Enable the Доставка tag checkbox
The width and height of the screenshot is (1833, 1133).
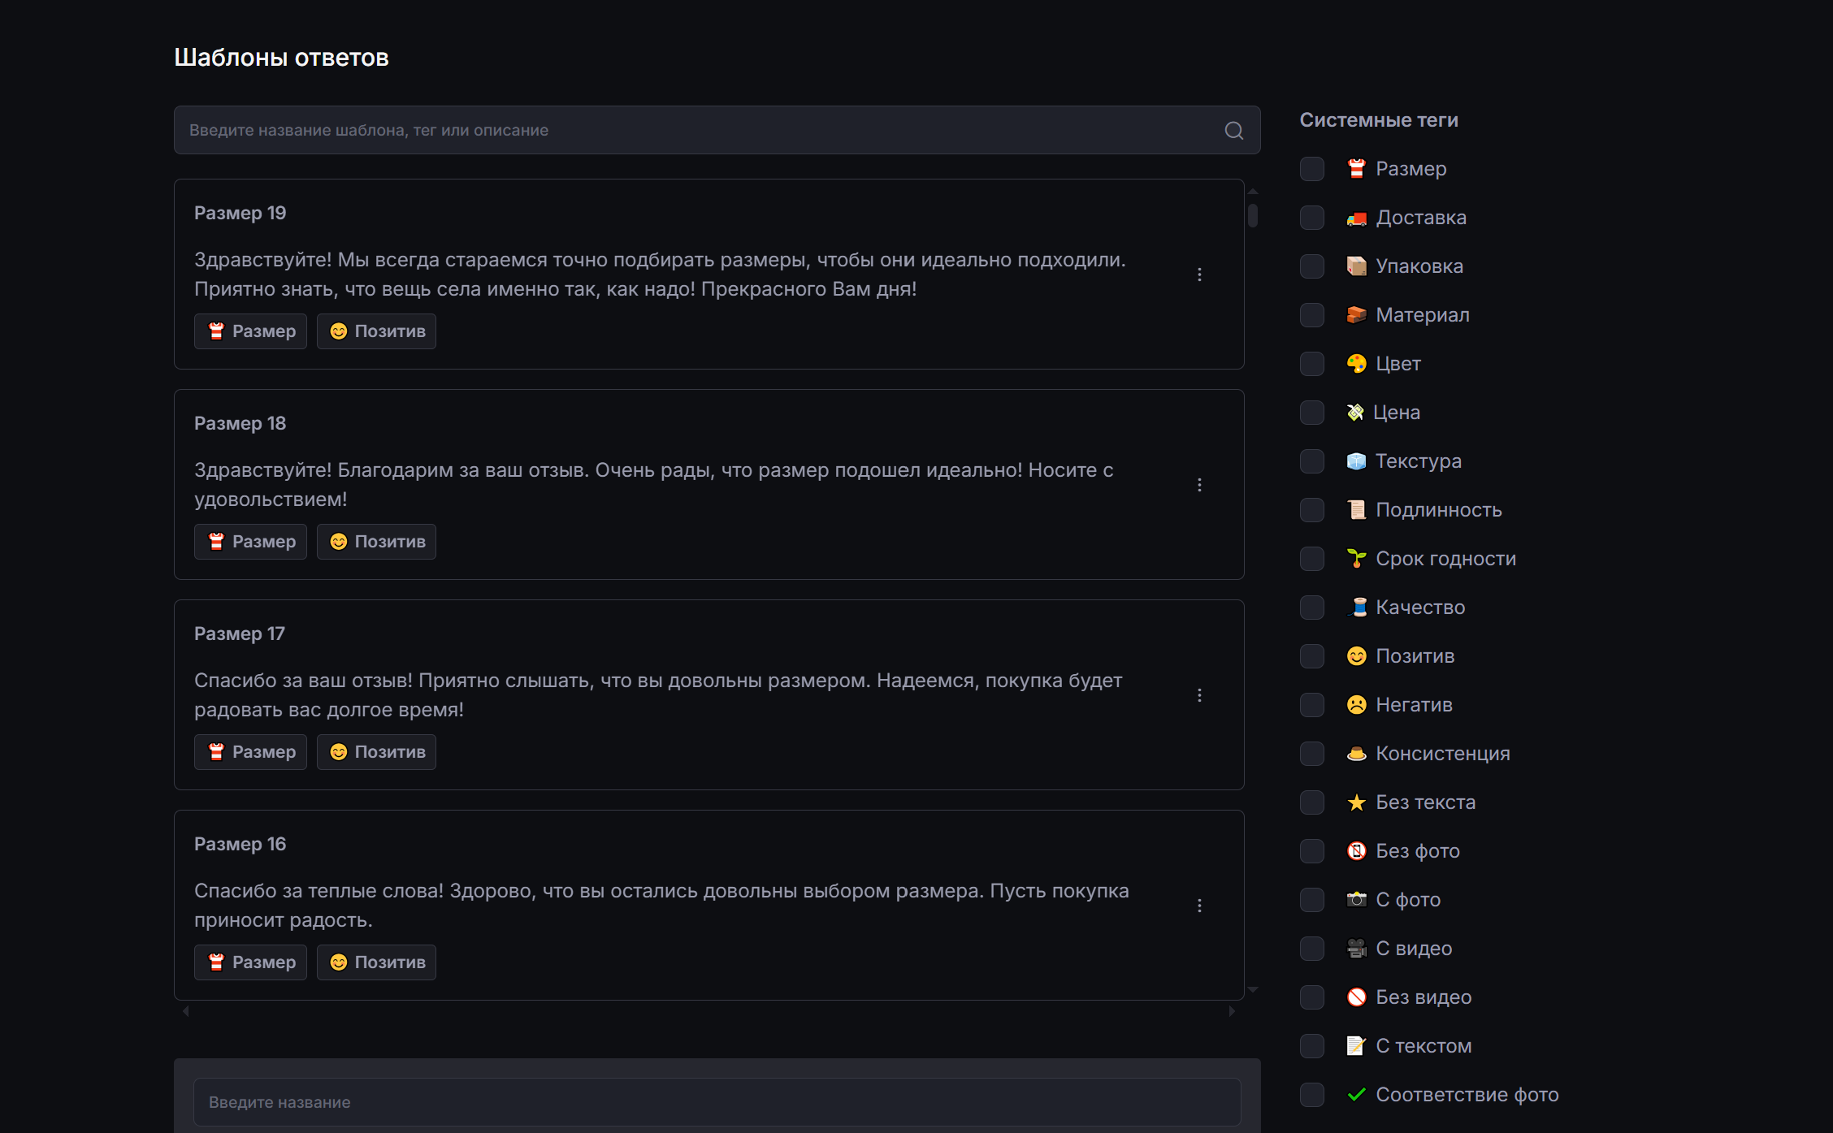click(1311, 218)
